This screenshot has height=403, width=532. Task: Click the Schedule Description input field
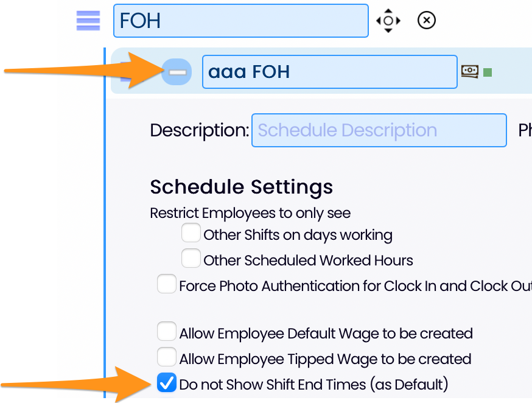click(x=379, y=130)
